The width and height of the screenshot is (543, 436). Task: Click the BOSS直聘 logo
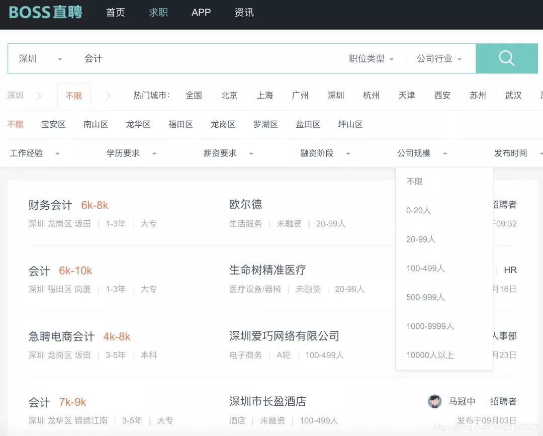click(45, 13)
